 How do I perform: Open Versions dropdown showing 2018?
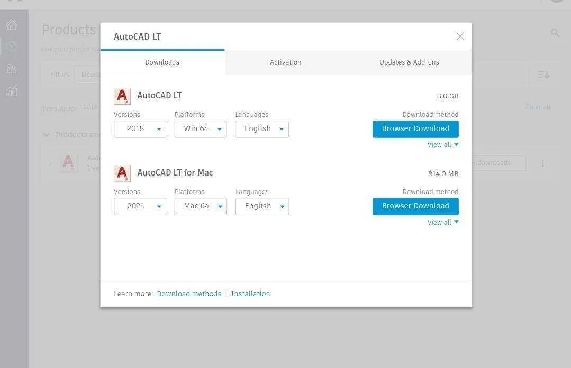click(140, 129)
